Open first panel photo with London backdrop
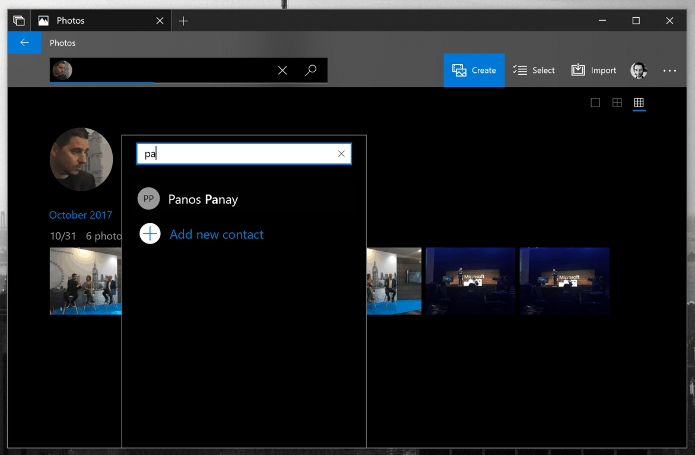 coord(85,281)
